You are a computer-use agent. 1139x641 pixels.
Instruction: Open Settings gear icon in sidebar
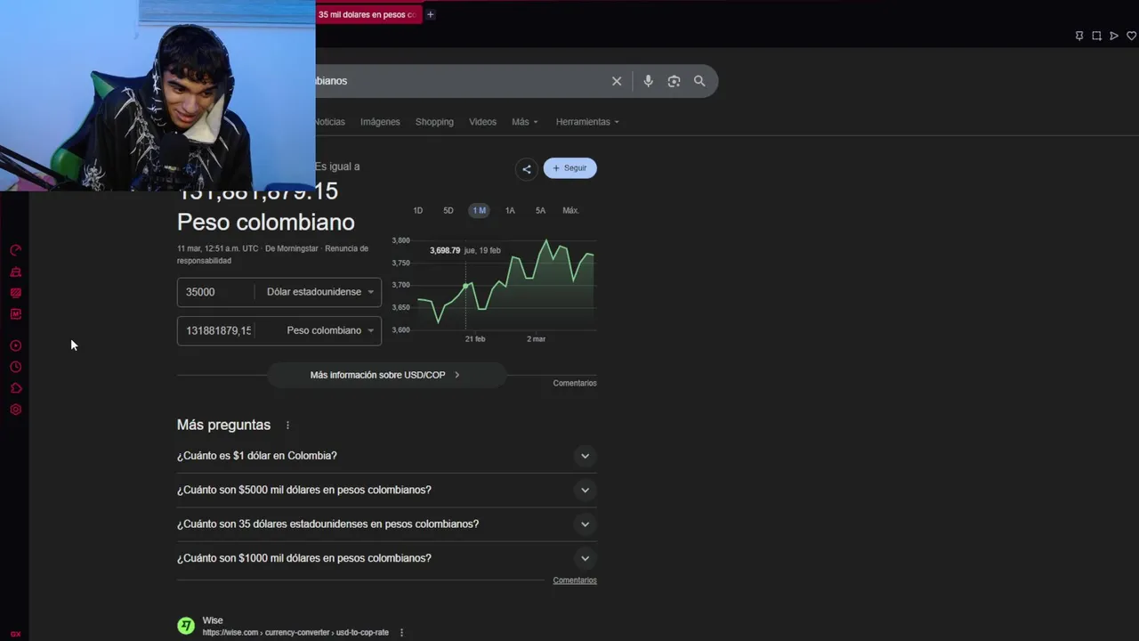(x=15, y=410)
